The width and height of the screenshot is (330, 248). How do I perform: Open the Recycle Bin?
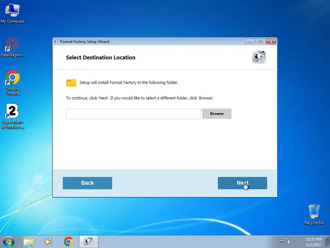click(x=314, y=214)
